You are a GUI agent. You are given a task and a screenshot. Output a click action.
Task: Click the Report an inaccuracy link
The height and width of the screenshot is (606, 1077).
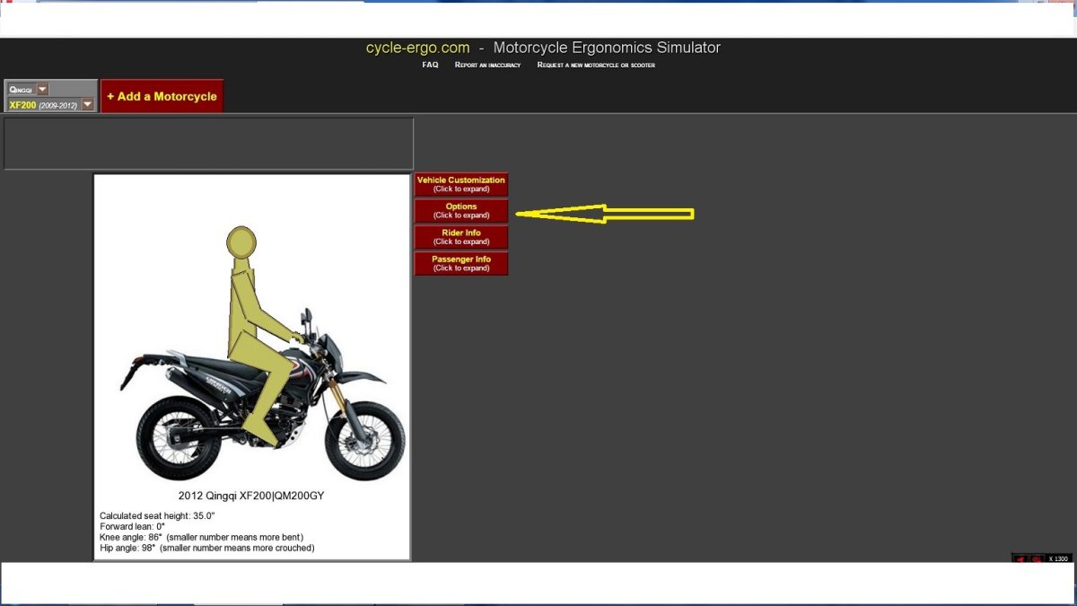487,65
